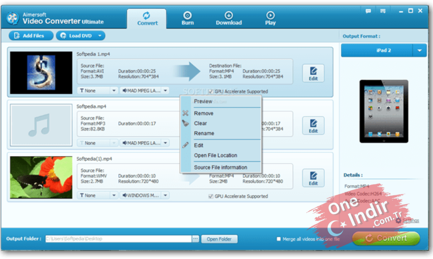
Task: Expand the iPad 2 output format dropdown arrow
Action: click(x=419, y=50)
